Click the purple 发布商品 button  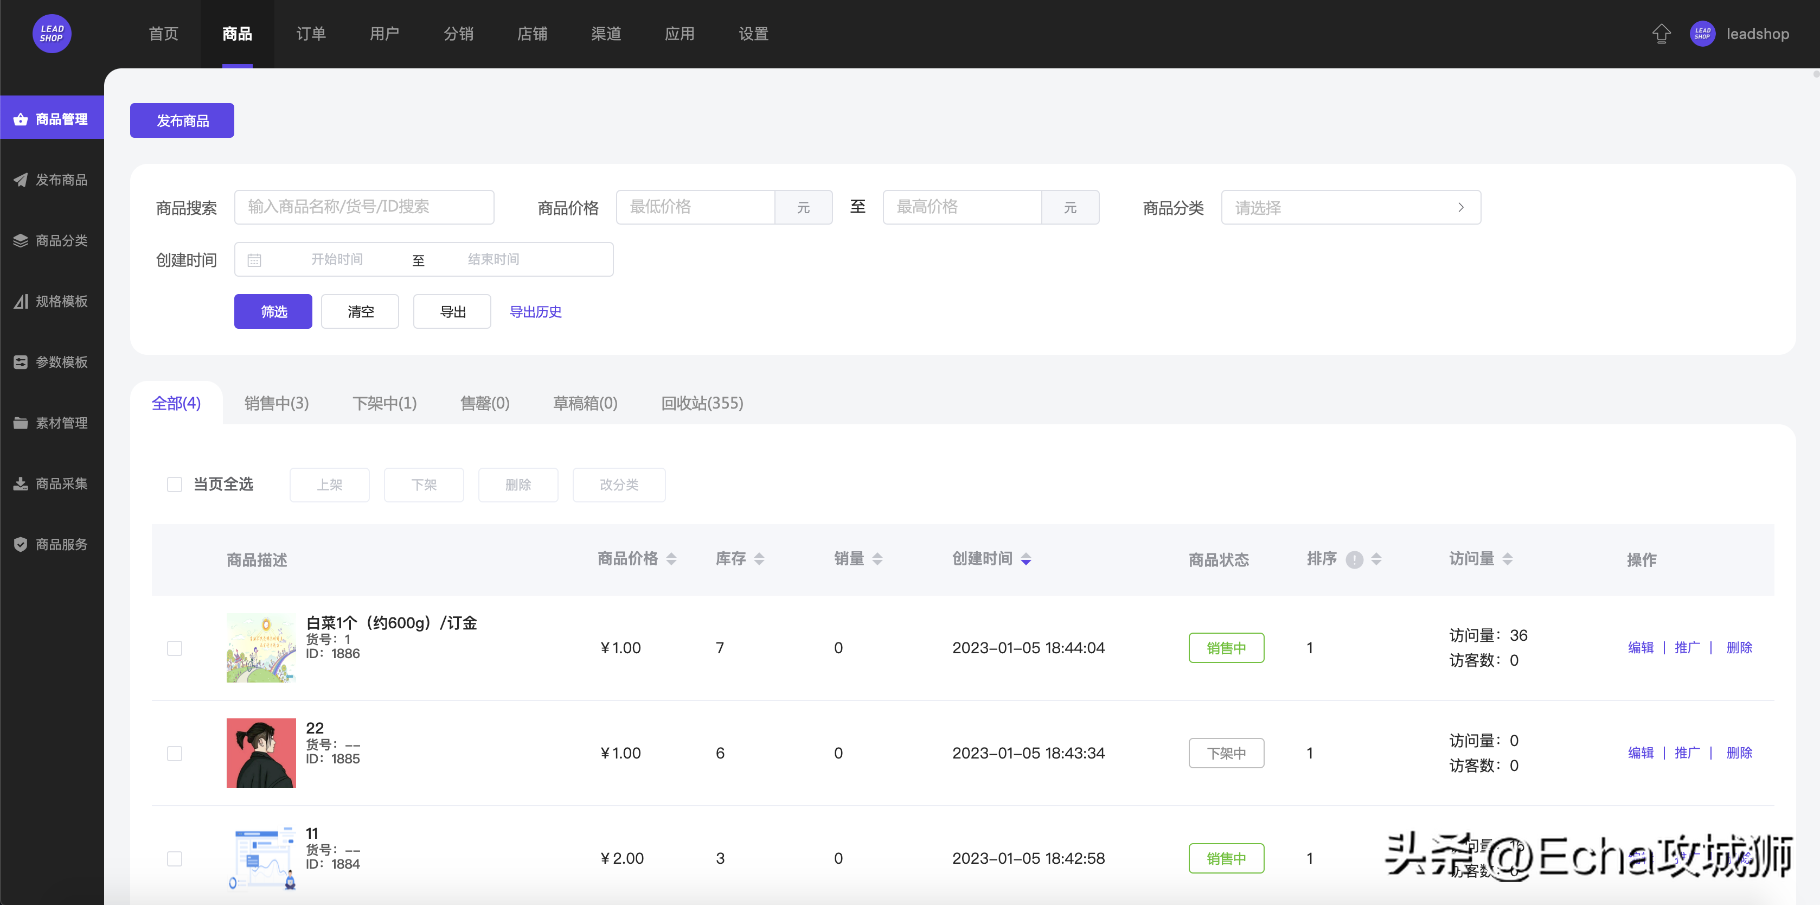[182, 120]
